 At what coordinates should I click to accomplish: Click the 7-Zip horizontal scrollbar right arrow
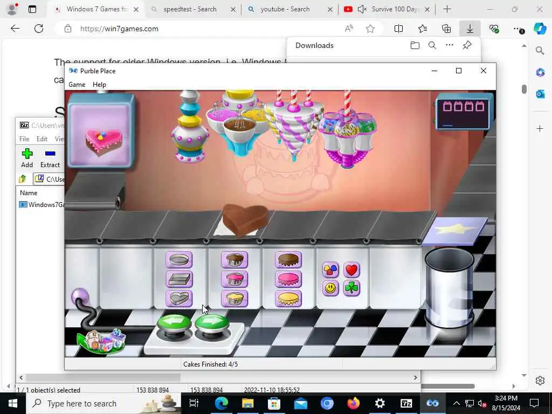(x=416, y=377)
